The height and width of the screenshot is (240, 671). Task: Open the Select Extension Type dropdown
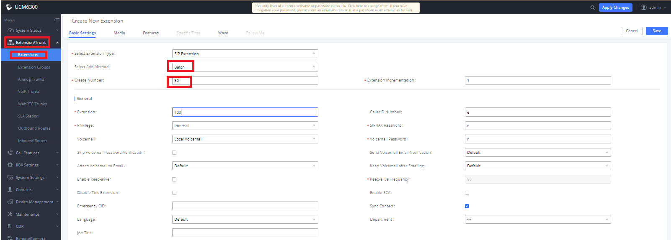245,54
